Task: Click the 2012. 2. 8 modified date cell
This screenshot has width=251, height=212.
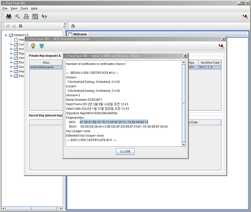Action: (x=210, y=67)
